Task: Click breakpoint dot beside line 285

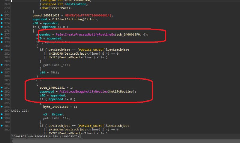Action: pyautogui.click(x=2, y=65)
